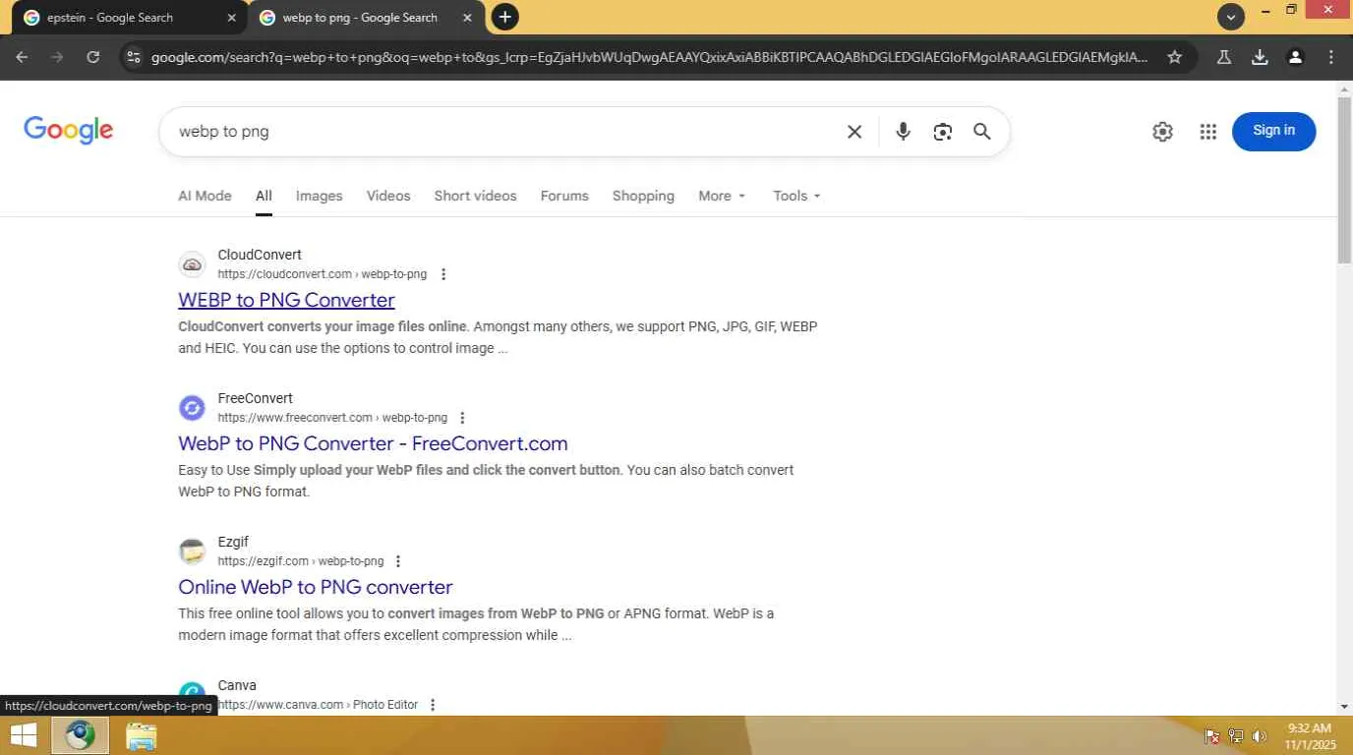Screen dimensions: 1353x755
Task: Bookmark this page with the star
Action: click(1174, 57)
